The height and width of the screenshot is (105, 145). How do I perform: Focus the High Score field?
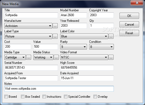tap(87, 68)
